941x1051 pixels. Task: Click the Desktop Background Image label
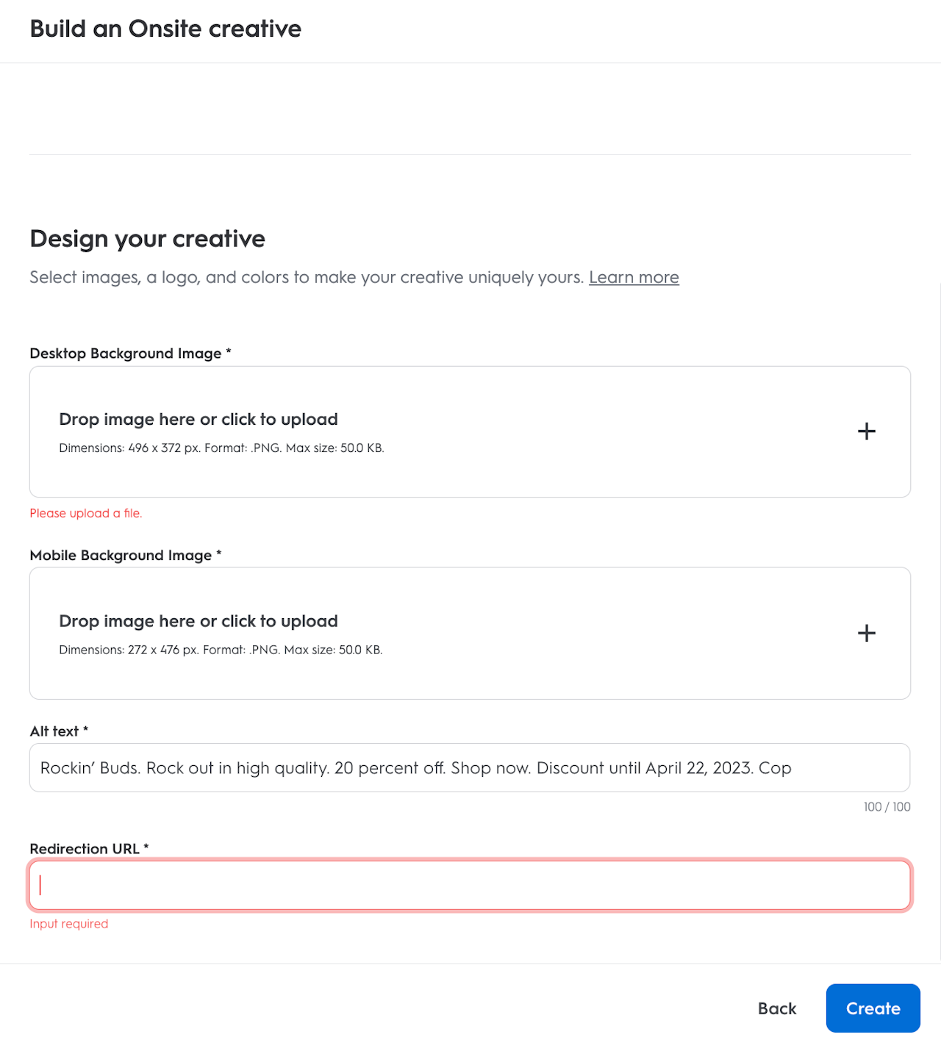pos(126,354)
